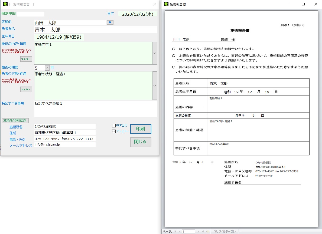Click 青木 太郎 in the preview table
The image size is (322, 234).
pyautogui.click(x=219, y=83)
